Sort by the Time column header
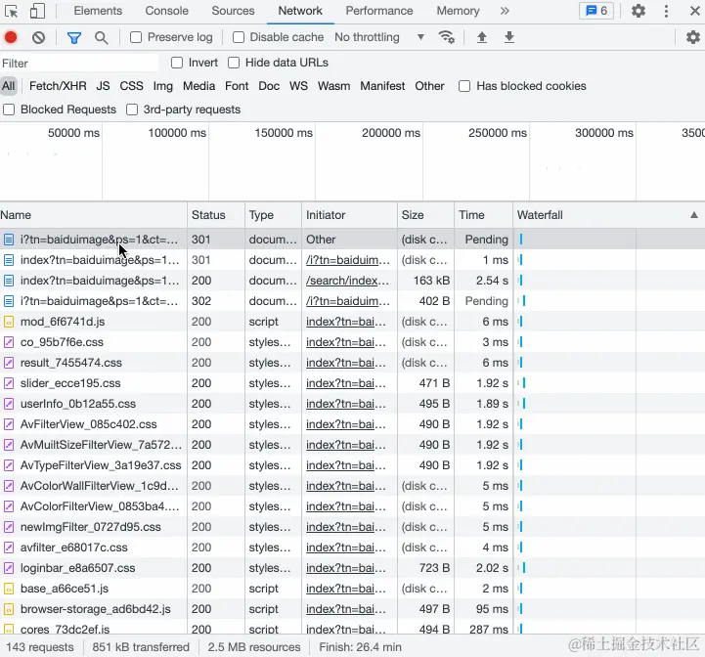The width and height of the screenshot is (705, 657). pos(483,215)
